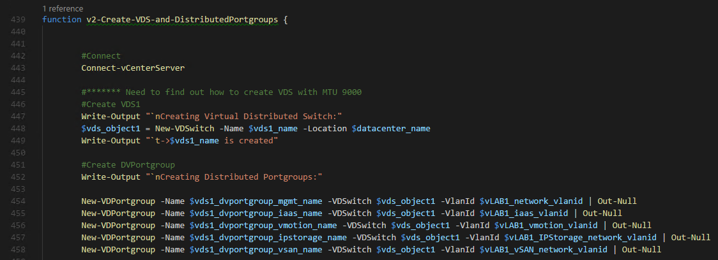Click the #Create VDS1 comment

click(x=108, y=104)
